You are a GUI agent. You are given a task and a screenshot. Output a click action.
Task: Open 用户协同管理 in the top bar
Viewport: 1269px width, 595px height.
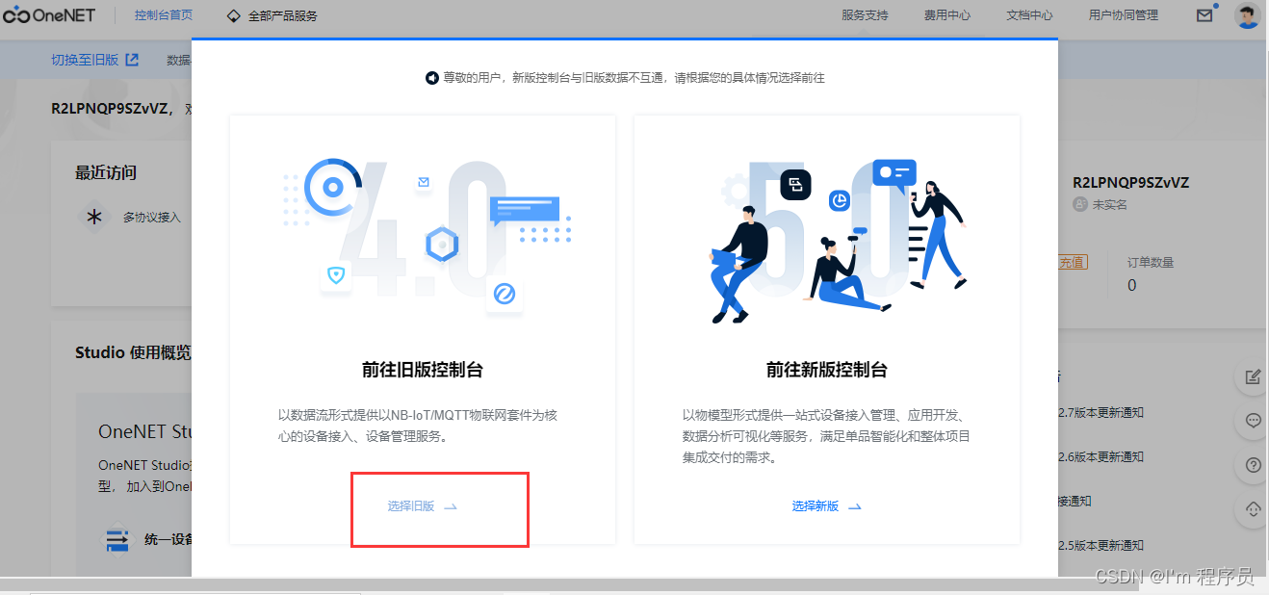[x=1123, y=15]
